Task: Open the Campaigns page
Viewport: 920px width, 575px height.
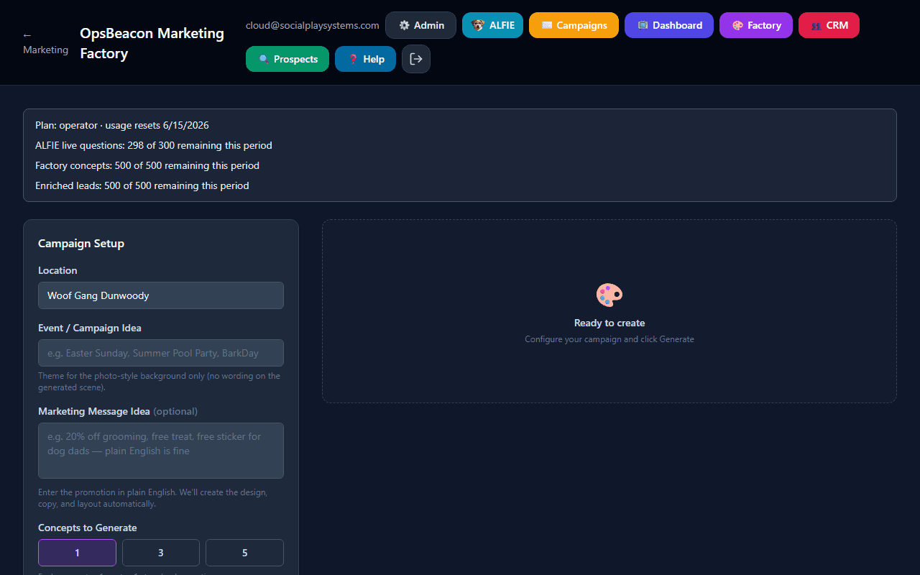Action: (x=574, y=25)
